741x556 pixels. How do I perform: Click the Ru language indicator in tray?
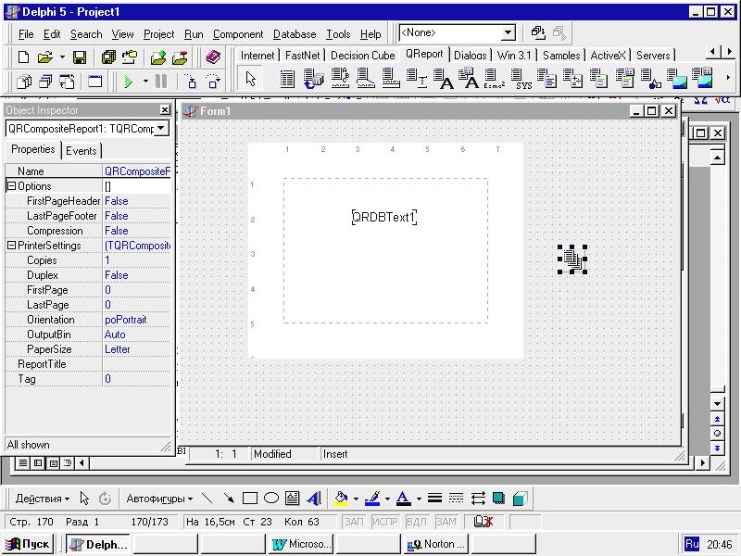coord(691,544)
